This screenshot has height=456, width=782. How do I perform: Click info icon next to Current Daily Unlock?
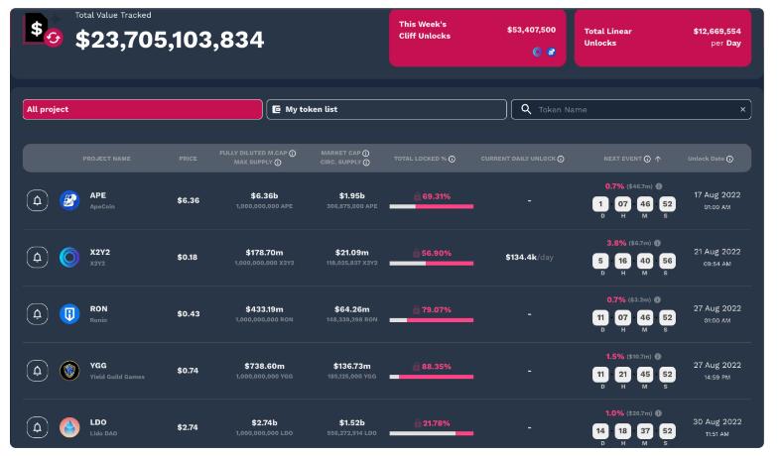coord(561,159)
